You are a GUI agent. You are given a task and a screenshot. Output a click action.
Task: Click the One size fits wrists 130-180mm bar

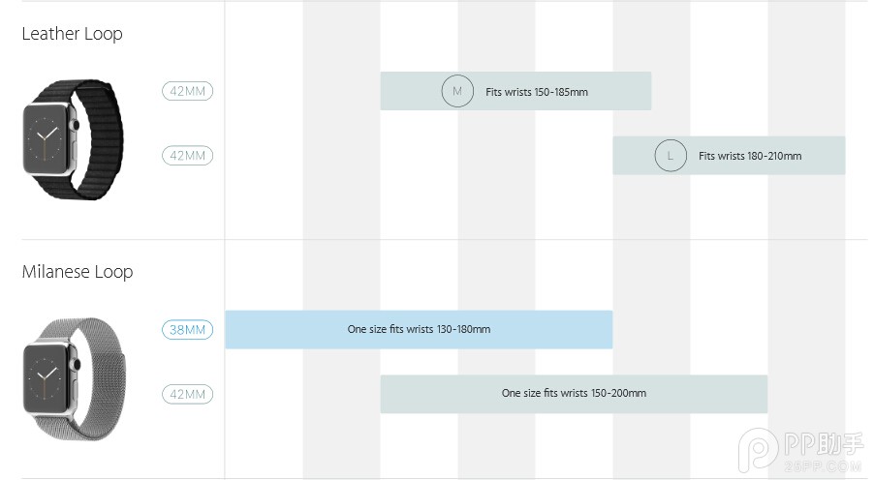(x=419, y=330)
